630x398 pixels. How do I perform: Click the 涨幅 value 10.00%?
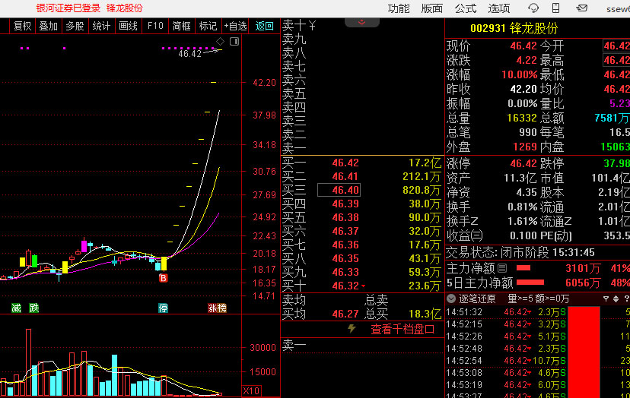click(519, 74)
